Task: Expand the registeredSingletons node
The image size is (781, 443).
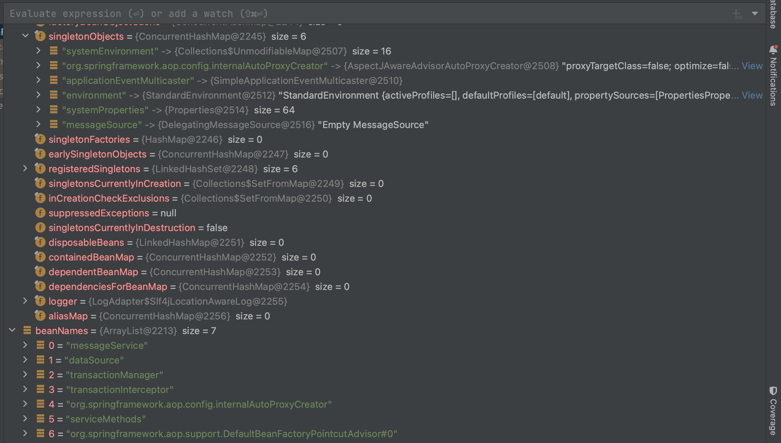Action: click(25, 169)
